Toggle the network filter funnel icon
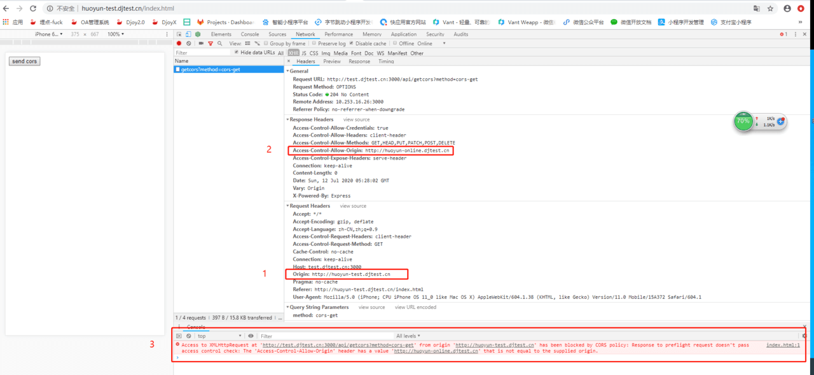Viewport: 814px width, 375px height. 210,44
